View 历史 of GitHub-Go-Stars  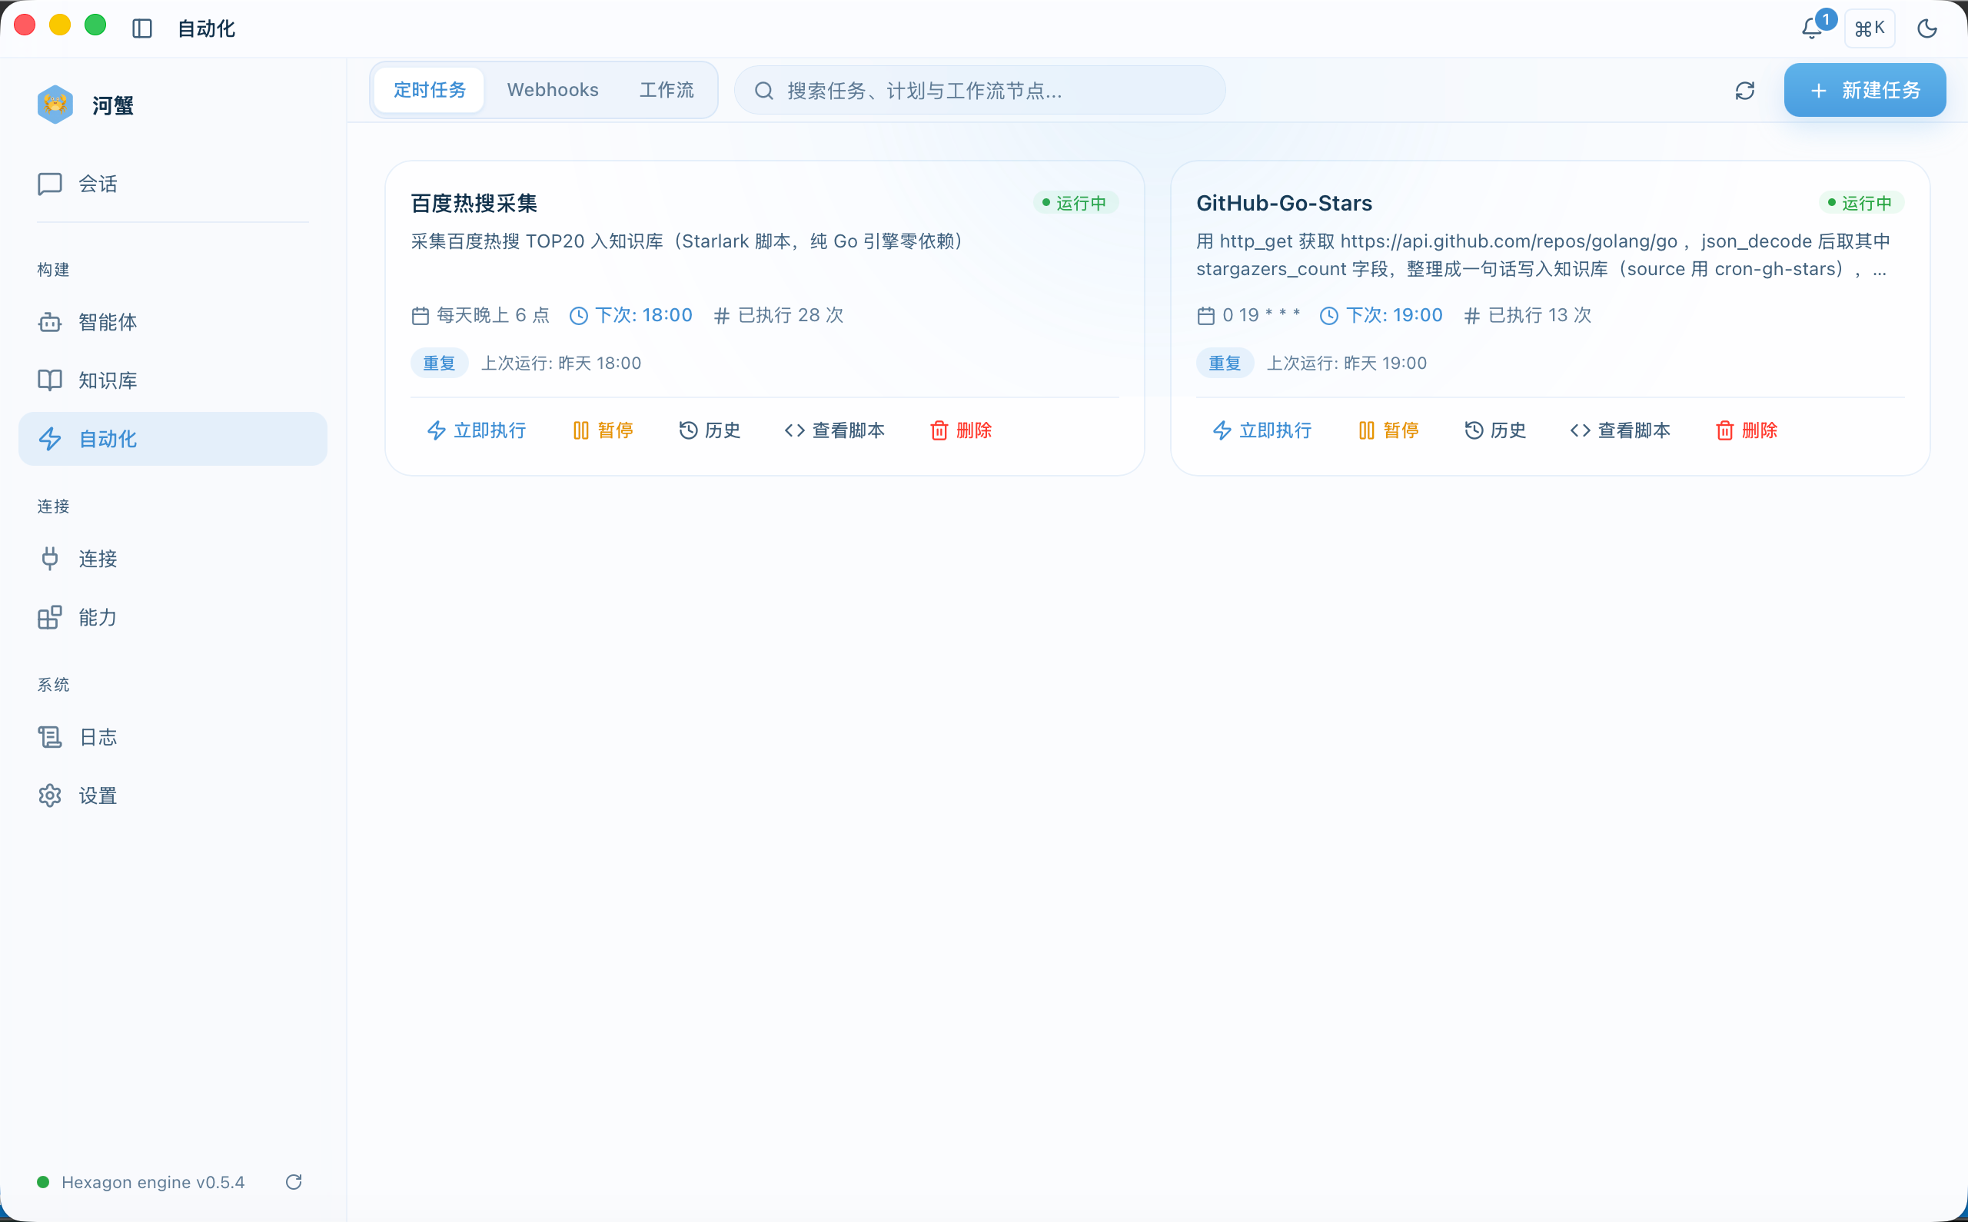tap(1495, 430)
